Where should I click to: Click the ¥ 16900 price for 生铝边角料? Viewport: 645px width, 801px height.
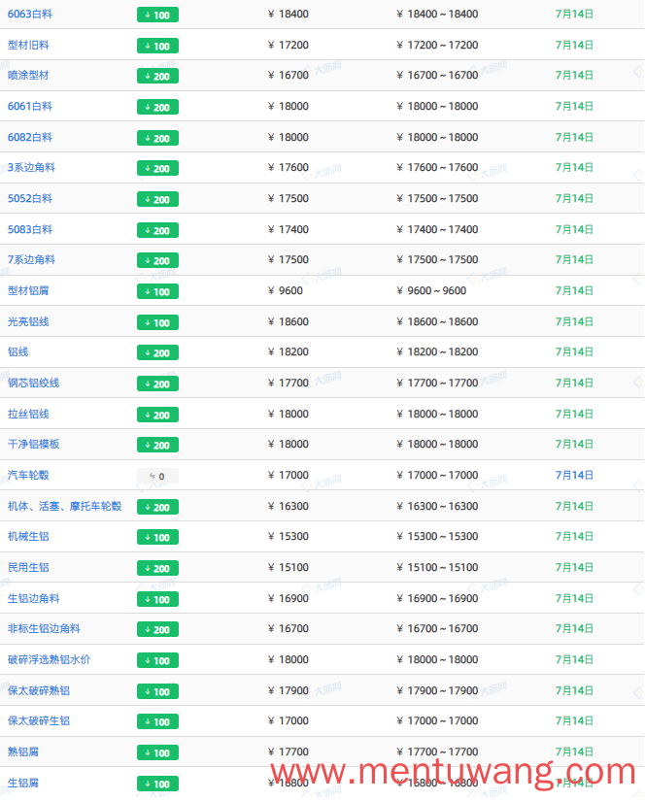(289, 599)
